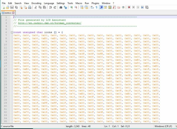This screenshot has width=177, height=129.
Task: Select the icons.c tab
Action: coord(8,13)
